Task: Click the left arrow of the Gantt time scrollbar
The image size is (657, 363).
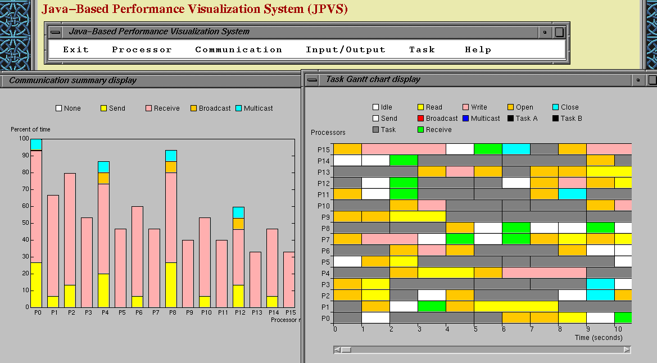Action: [337, 350]
